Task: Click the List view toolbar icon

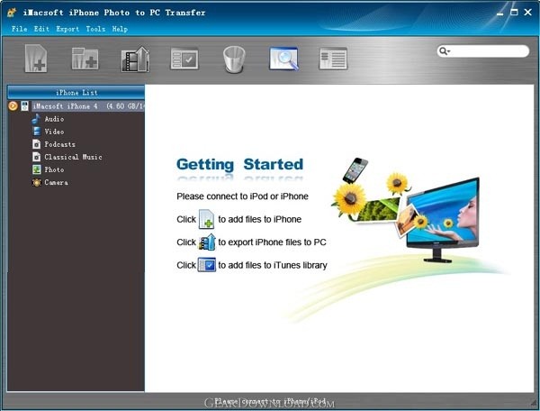Action: (x=333, y=59)
